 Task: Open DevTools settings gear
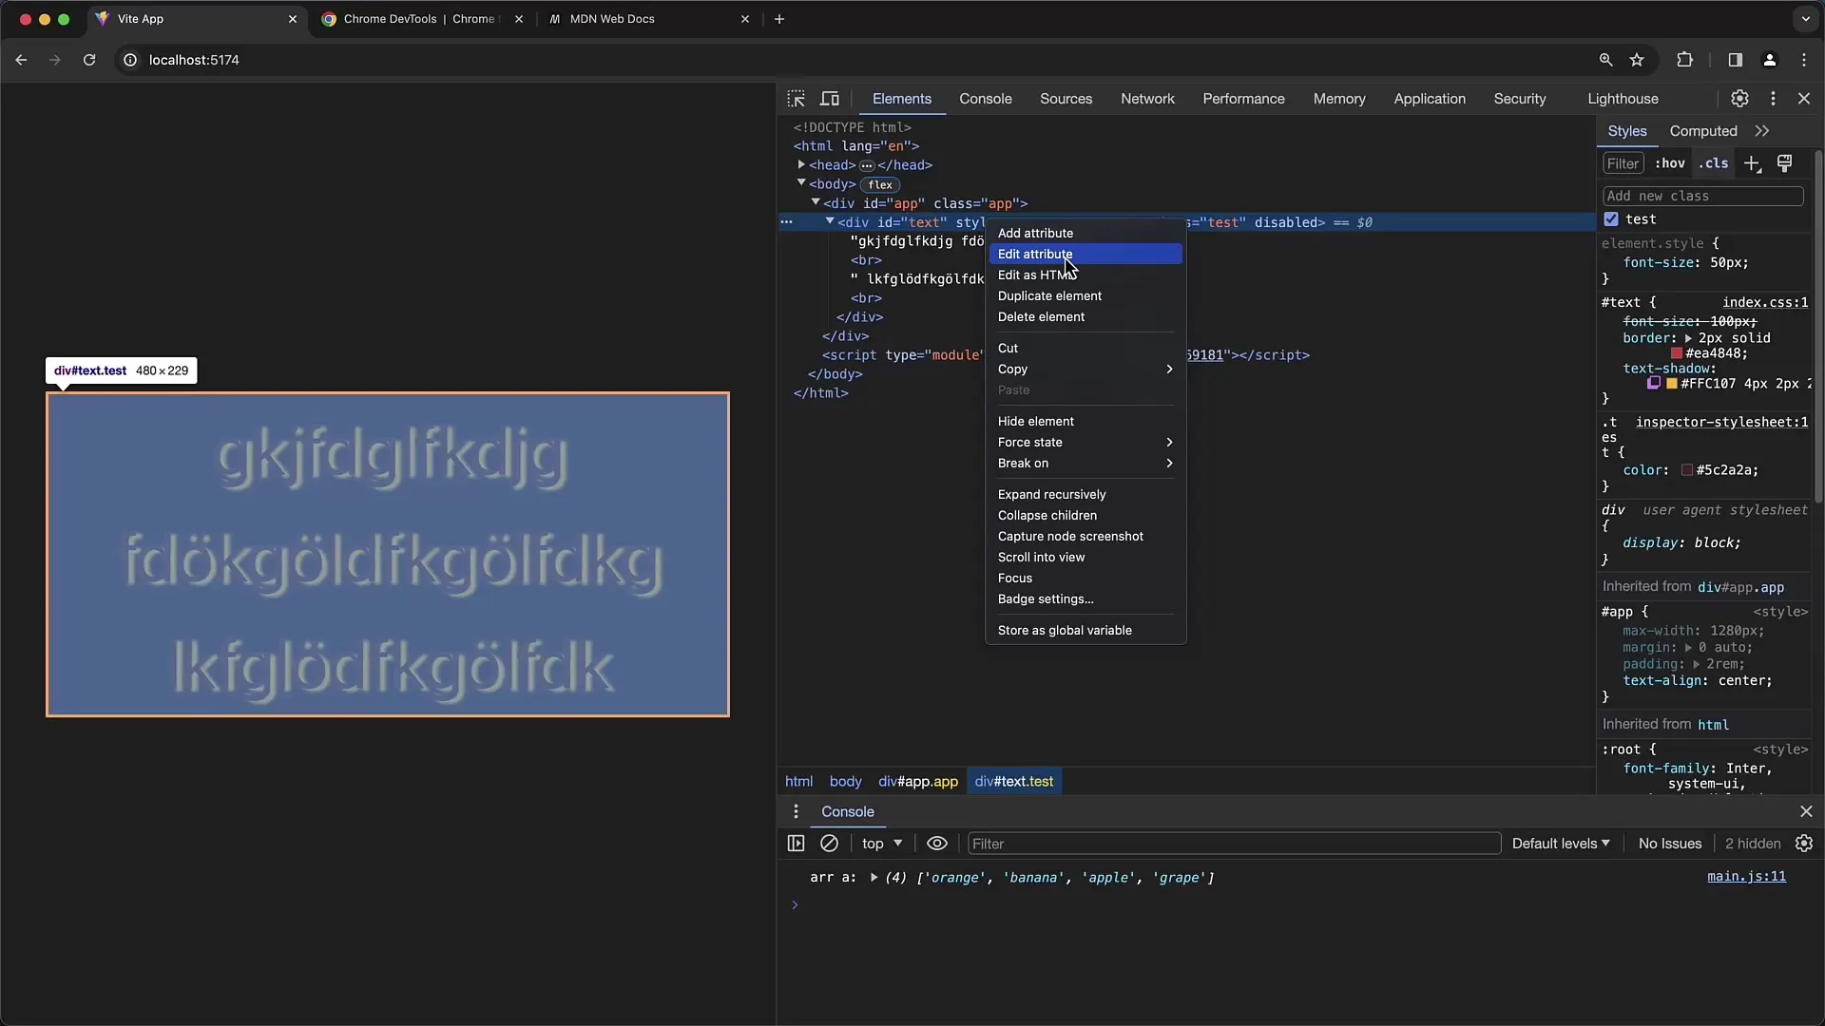click(x=1739, y=99)
